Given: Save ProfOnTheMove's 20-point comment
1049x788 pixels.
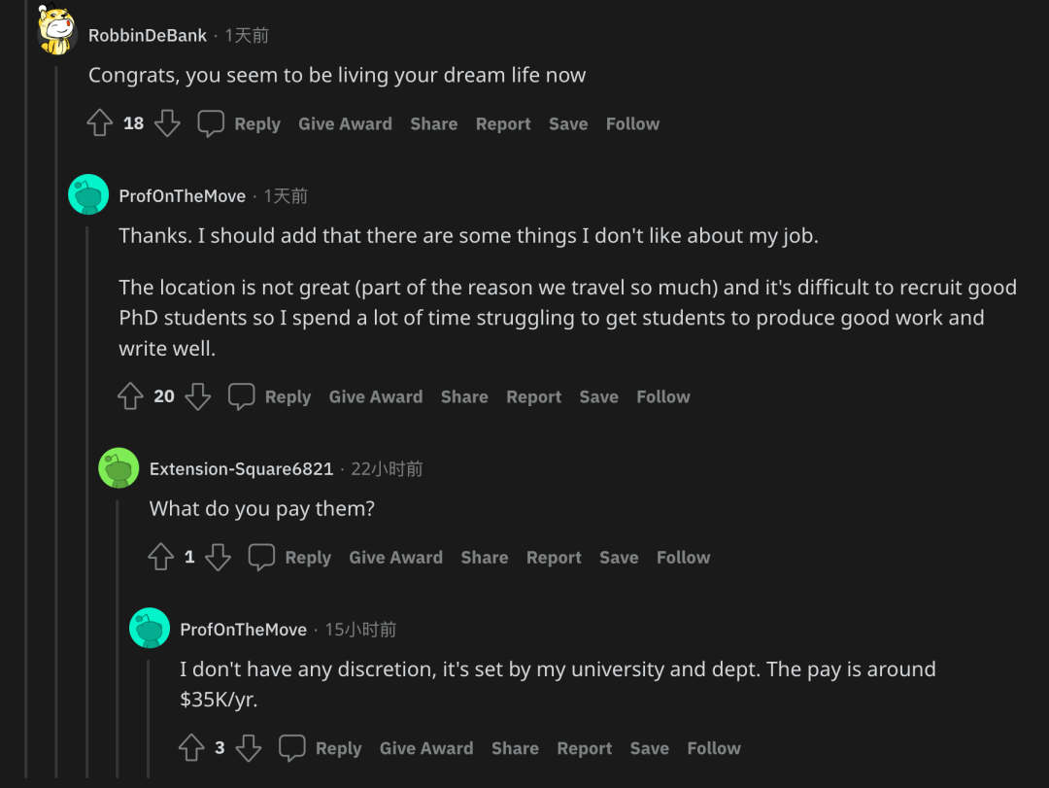Looking at the screenshot, I should coord(598,396).
